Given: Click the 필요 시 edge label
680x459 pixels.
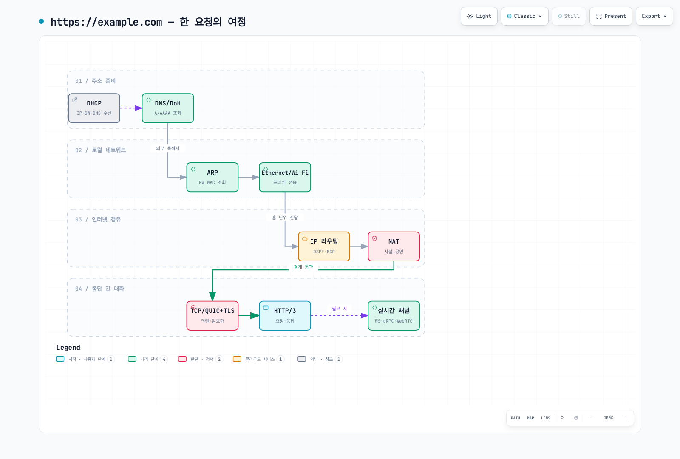Looking at the screenshot, I should pos(340,309).
